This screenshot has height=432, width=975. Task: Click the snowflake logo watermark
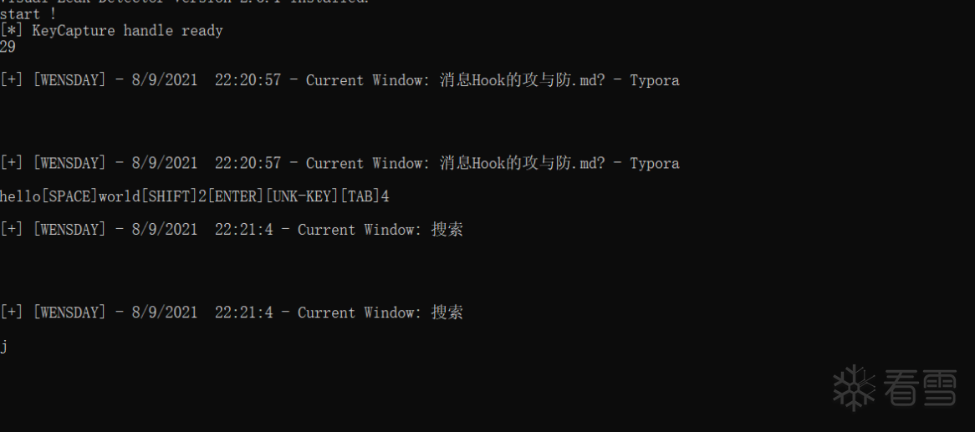[854, 388]
